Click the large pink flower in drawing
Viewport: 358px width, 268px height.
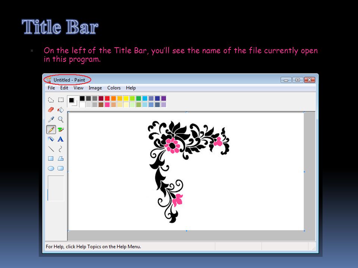click(x=172, y=145)
